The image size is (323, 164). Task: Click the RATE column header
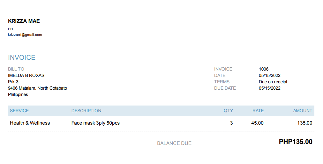(x=258, y=111)
